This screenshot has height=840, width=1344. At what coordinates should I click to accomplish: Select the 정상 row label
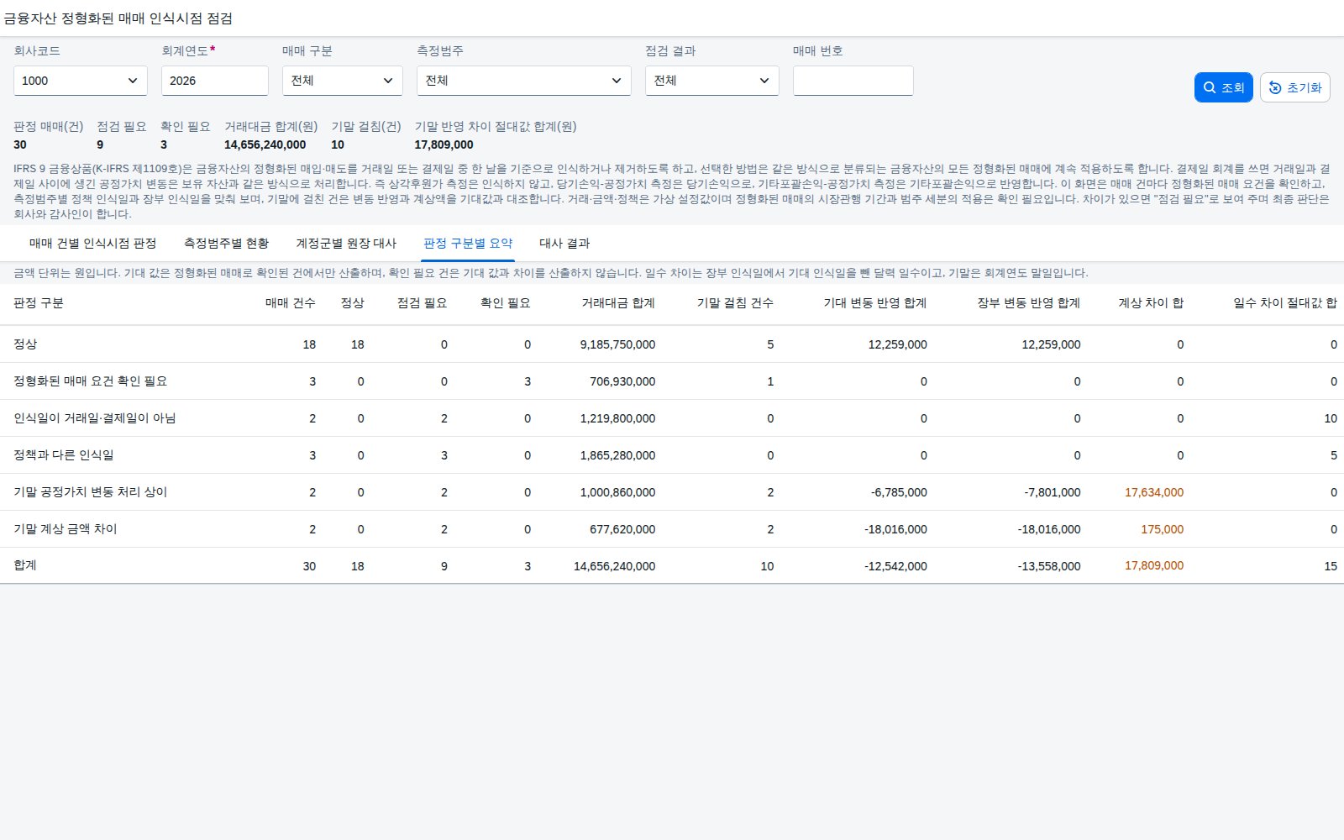(x=25, y=344)
